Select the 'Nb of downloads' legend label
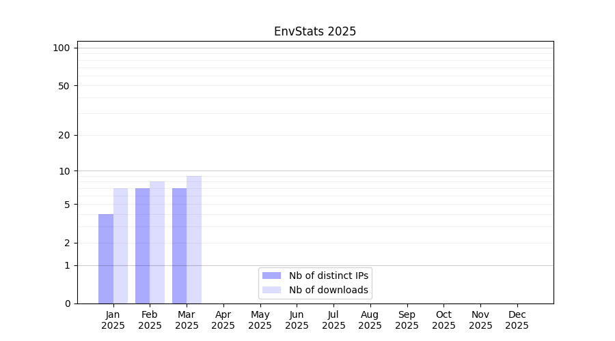The width and height of the screenshot is (615, 341). 328,290
